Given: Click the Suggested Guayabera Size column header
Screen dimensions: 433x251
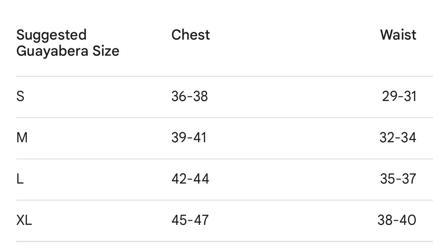Looking at the screenshot, I should [67, 43].
